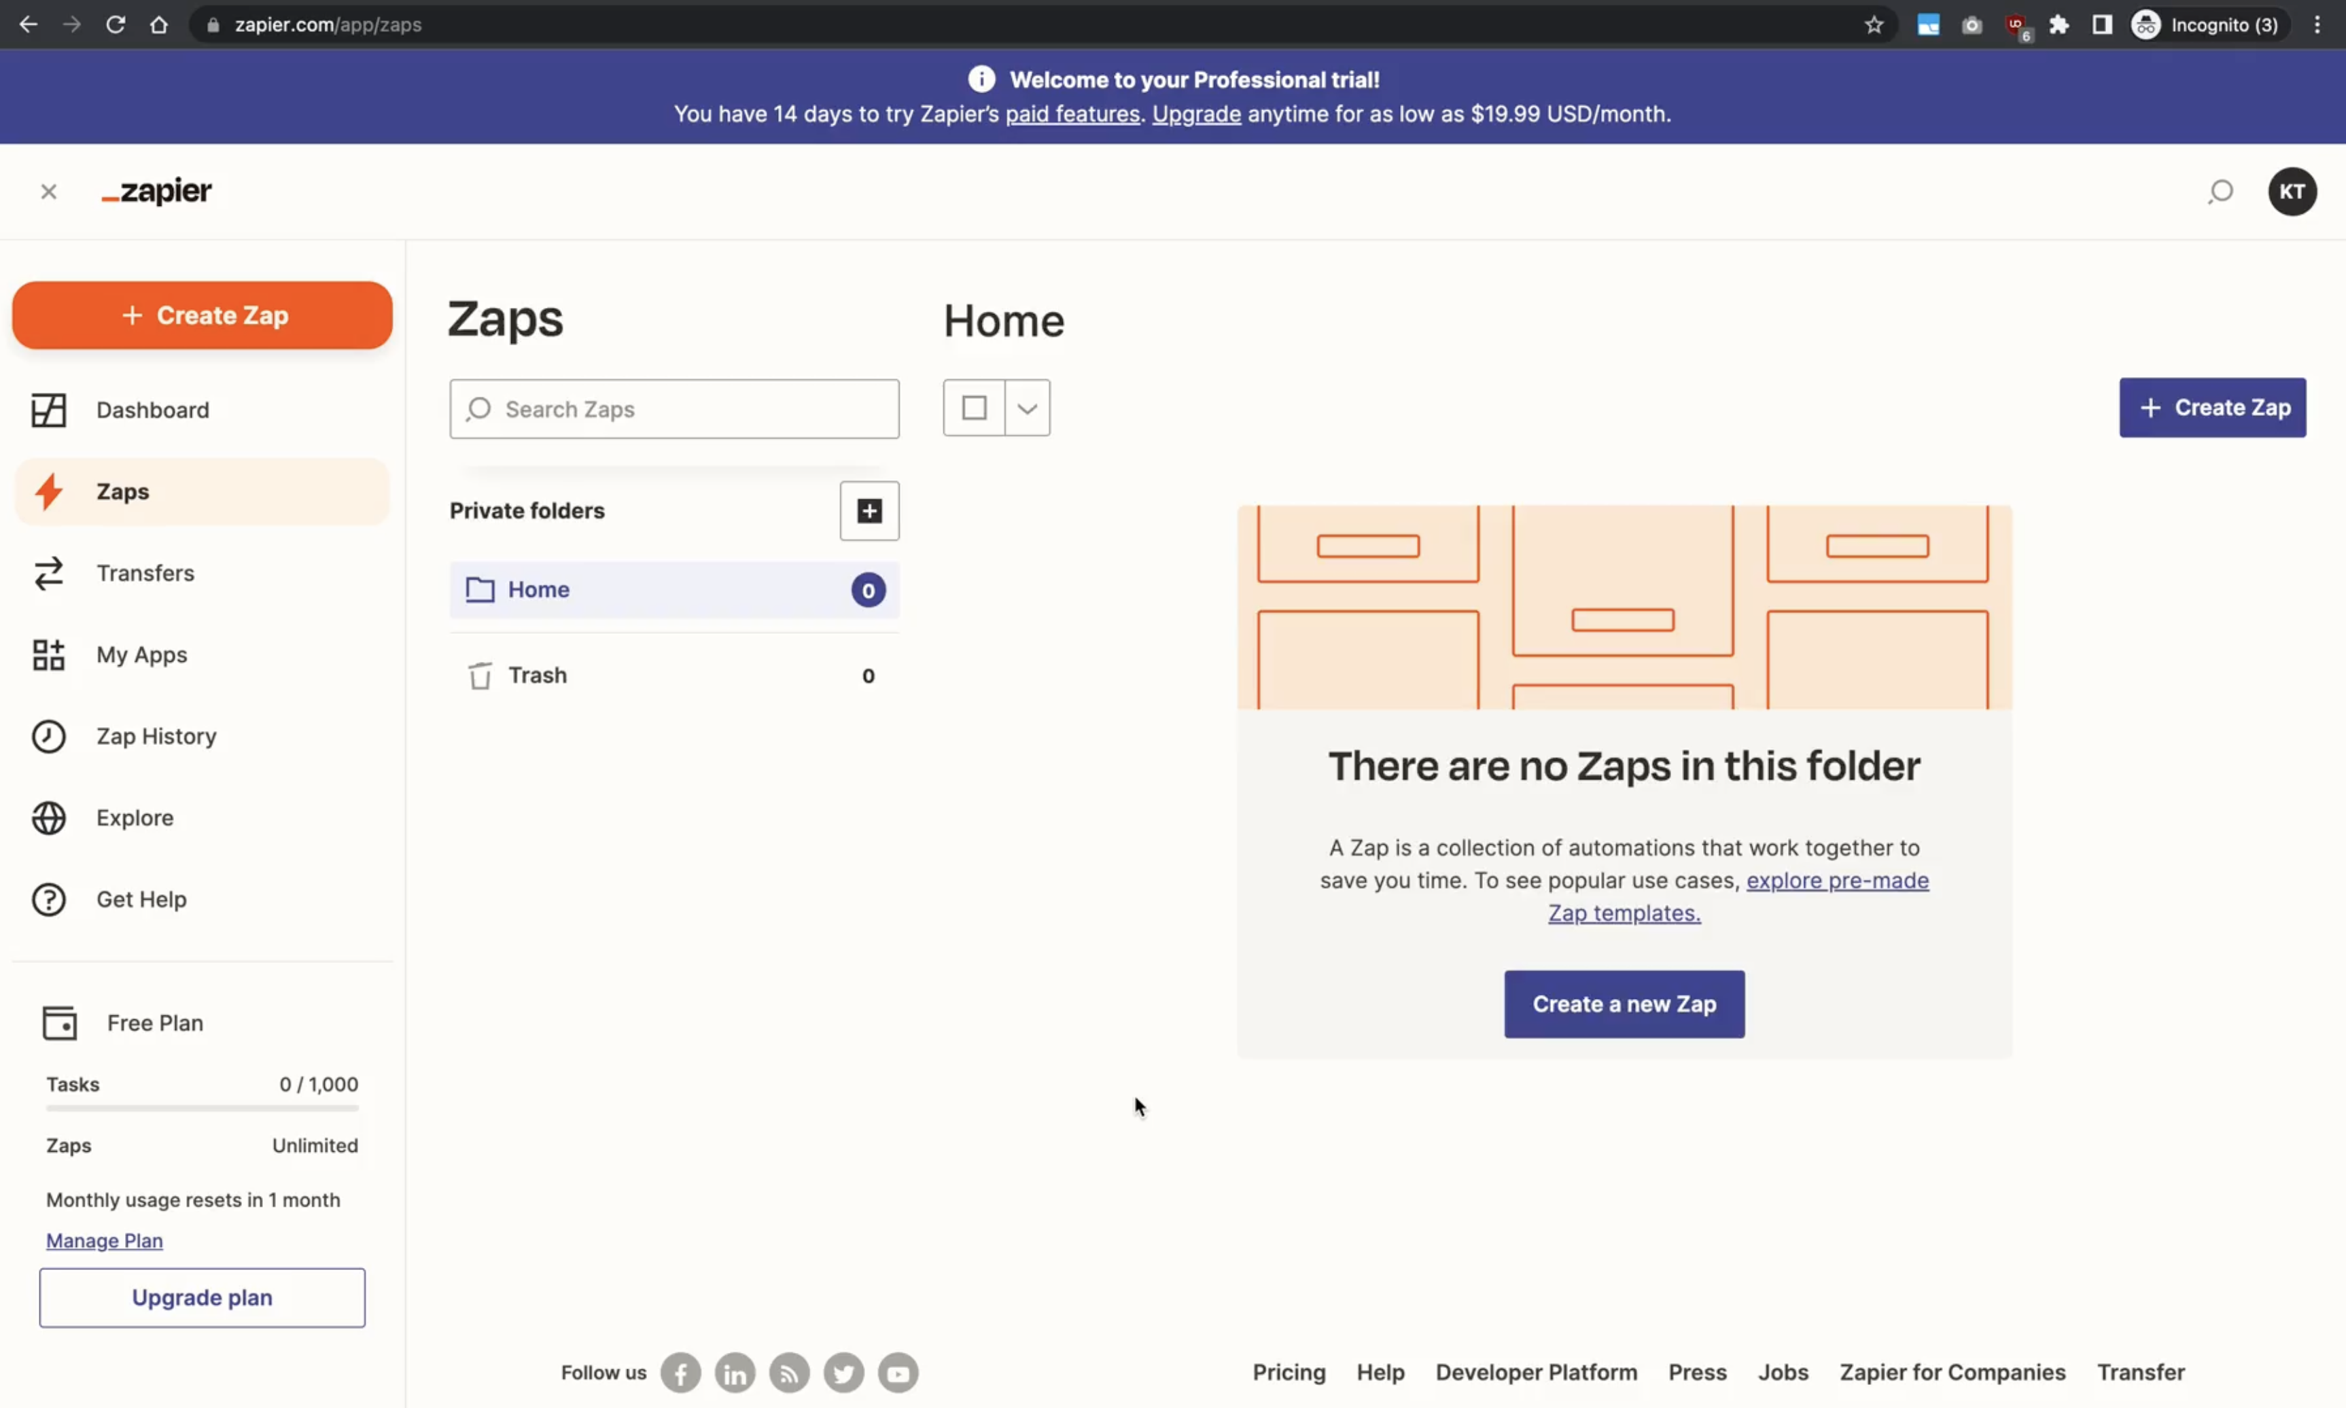This screenshot has height=1408, width=2346.
Task: Click the paid features link
Action: [1072, 114]
